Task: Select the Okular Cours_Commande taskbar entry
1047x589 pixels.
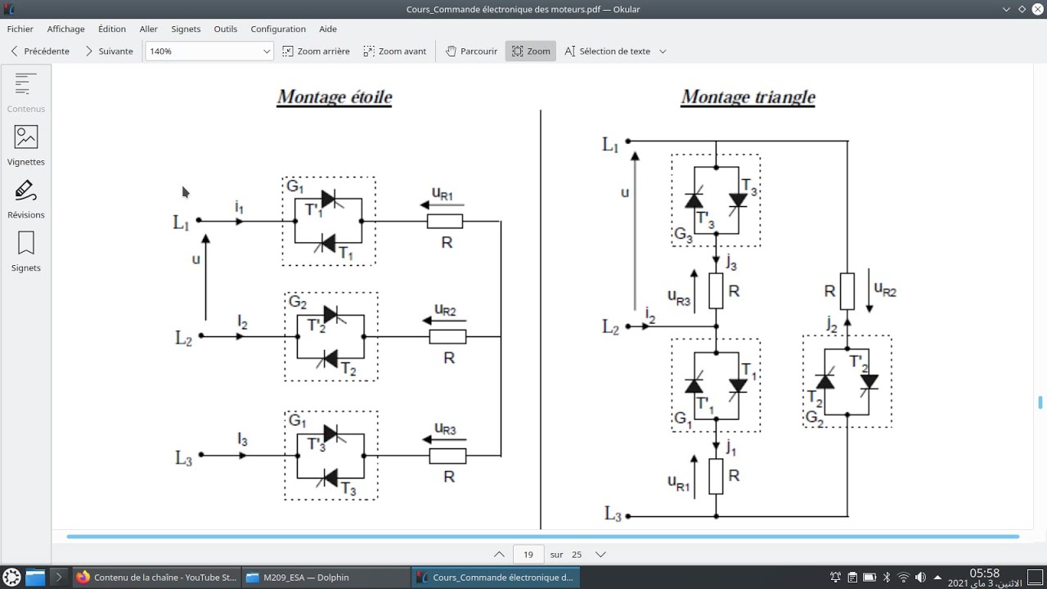Action: [x=495, y=577]
